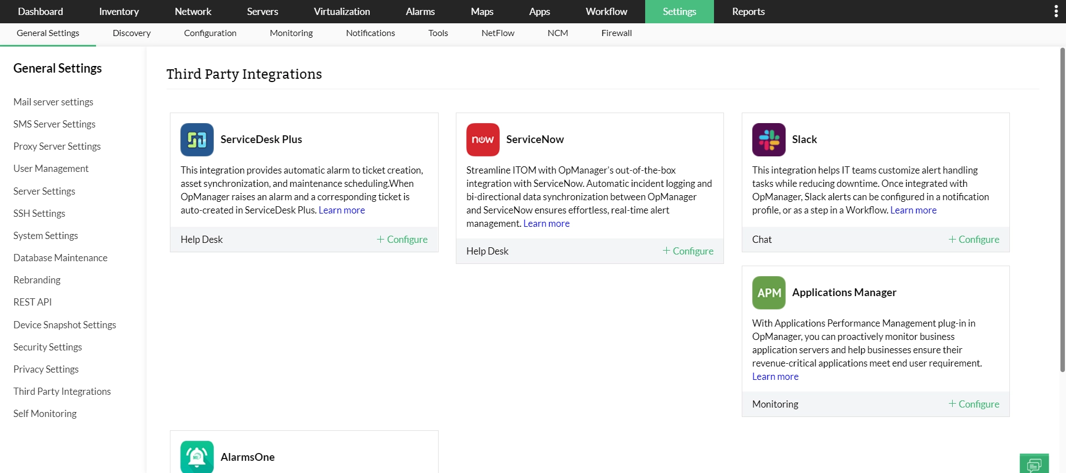The image size is (1066, 473).
Task: Switch to the NCM tab
Action: [558, 33]
